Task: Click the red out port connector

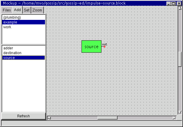Action: [x=104, y=47]
